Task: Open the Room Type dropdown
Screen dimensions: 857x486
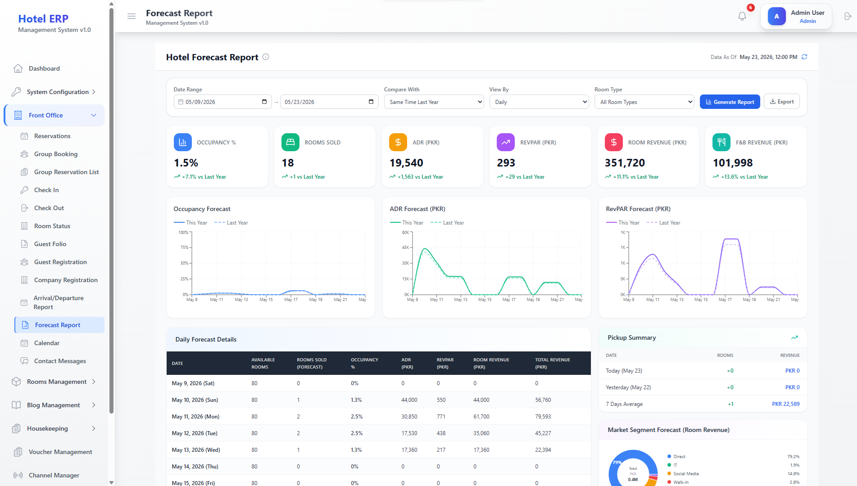Action: (644, 102)
